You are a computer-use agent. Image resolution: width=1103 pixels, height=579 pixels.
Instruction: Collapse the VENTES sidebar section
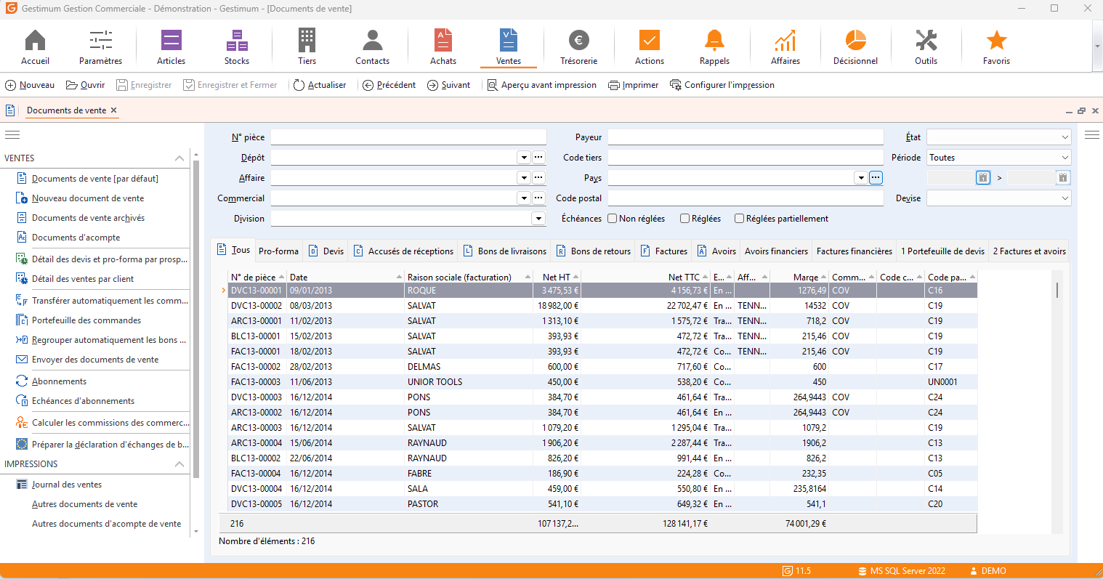point(179,158)
